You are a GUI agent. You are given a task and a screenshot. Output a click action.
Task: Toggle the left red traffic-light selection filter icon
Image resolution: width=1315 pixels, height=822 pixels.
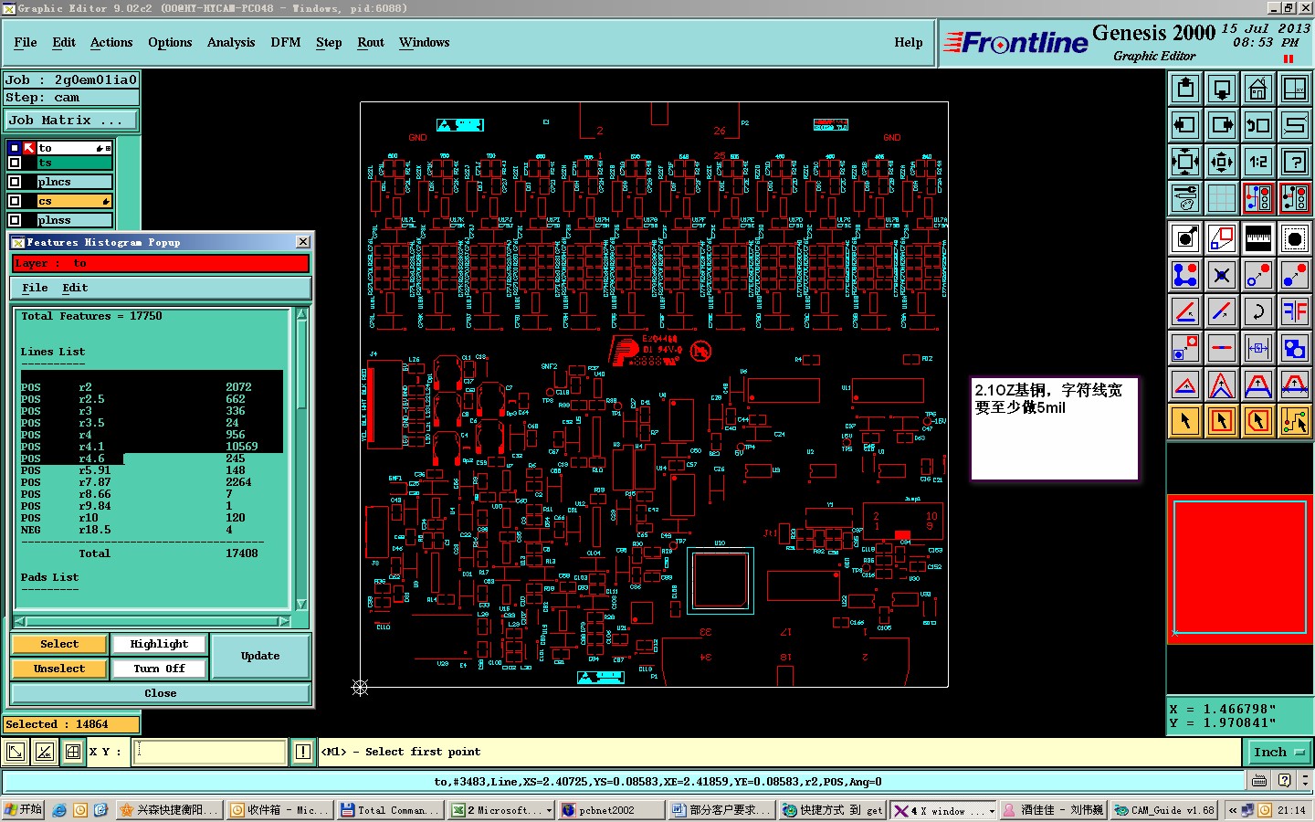[1257, 198]
